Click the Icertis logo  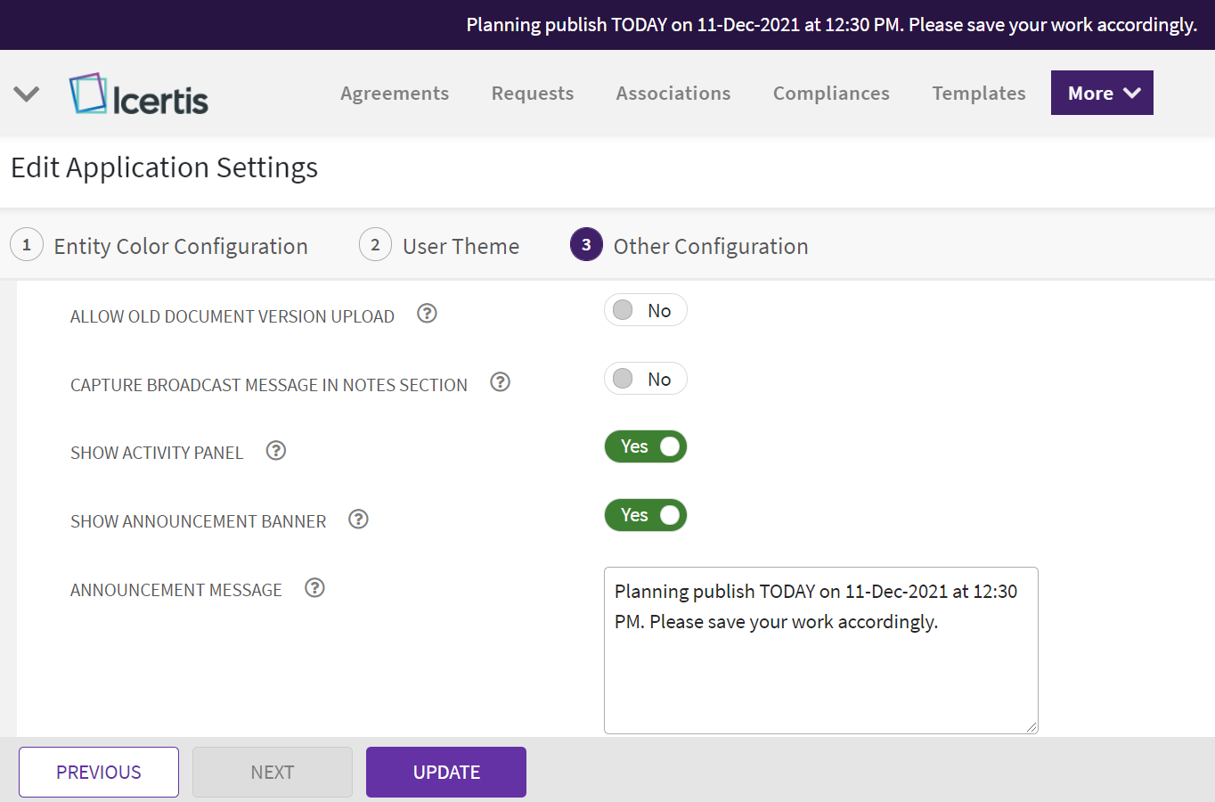[x=139, y=94]
